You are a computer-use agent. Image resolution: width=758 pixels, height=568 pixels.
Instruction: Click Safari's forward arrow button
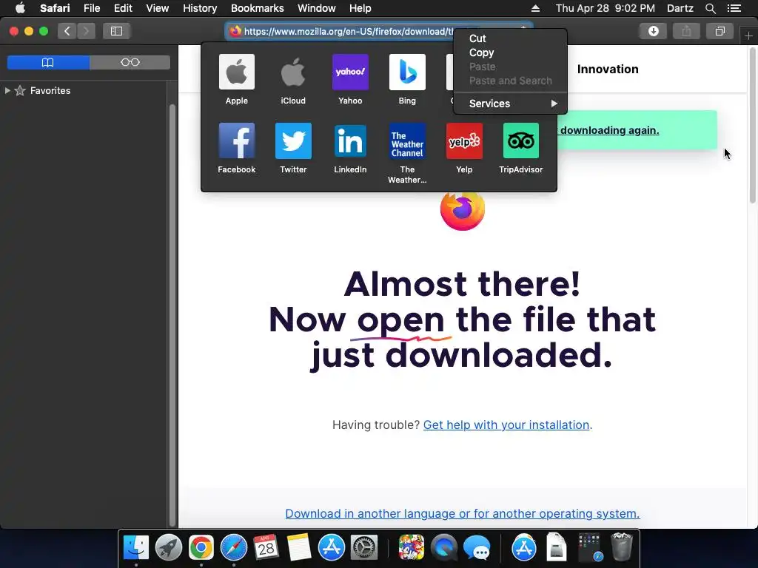86,31
